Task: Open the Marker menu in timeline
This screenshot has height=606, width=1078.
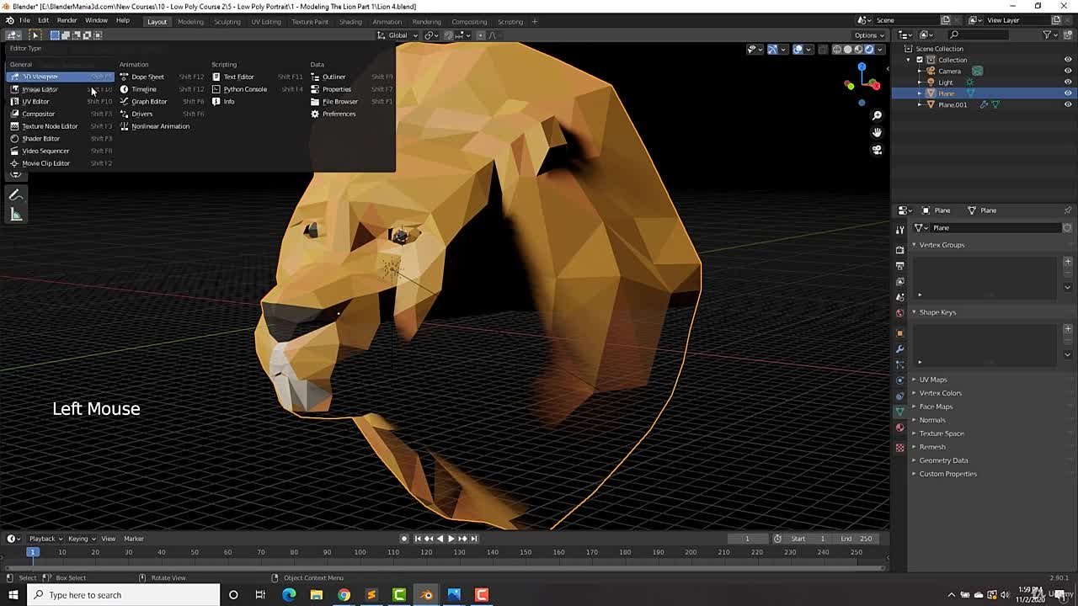Action: tap(134, 539)
